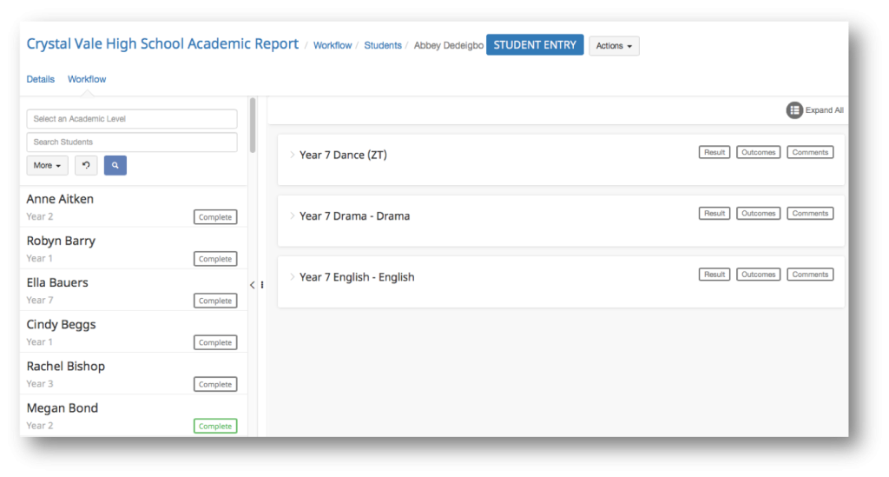The image size is (889, 477).
Task: Toggle Complete for Ella Bauers
Action: pos(215,301)
